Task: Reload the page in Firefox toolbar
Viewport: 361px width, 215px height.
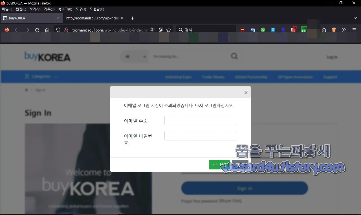Action: coord(37,30)
